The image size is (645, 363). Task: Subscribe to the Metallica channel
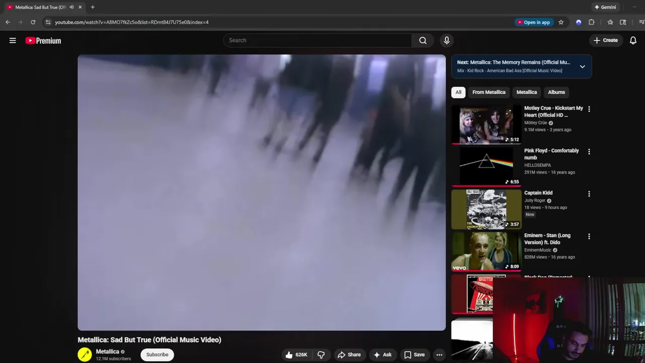[x=157, y=355]
